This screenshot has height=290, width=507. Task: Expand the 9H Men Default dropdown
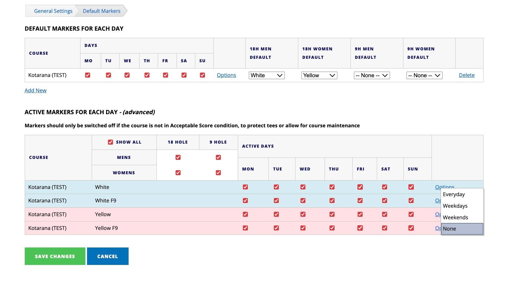tap(372, 75)
